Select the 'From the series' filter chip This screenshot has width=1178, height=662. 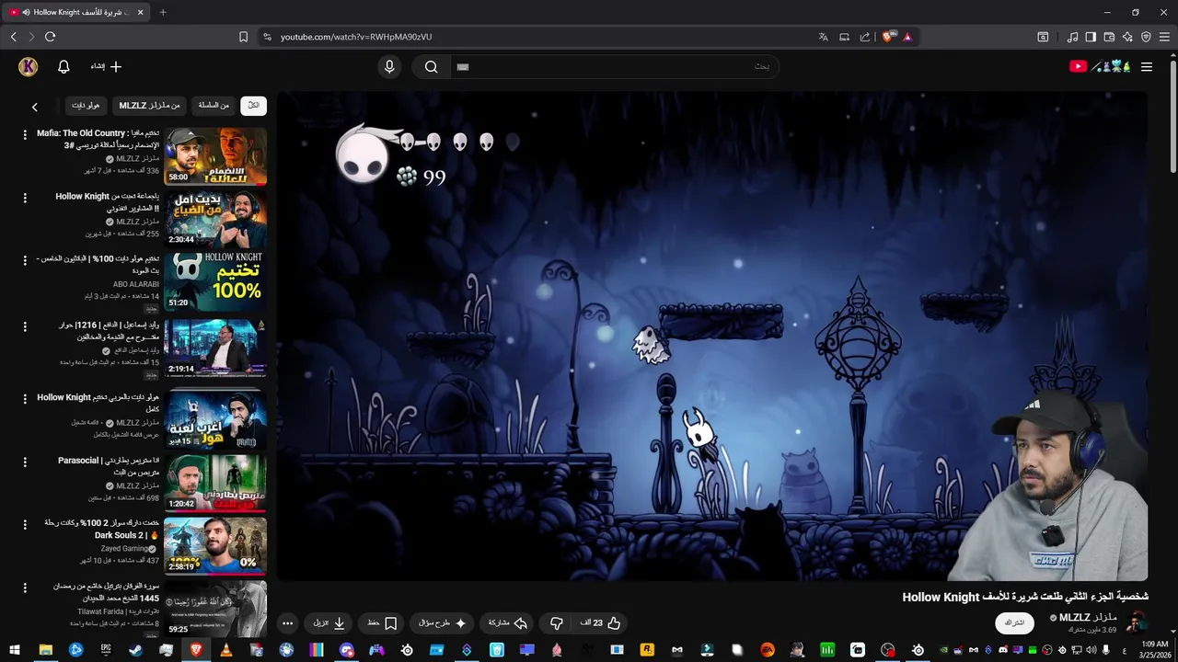(x=214, y=105)
